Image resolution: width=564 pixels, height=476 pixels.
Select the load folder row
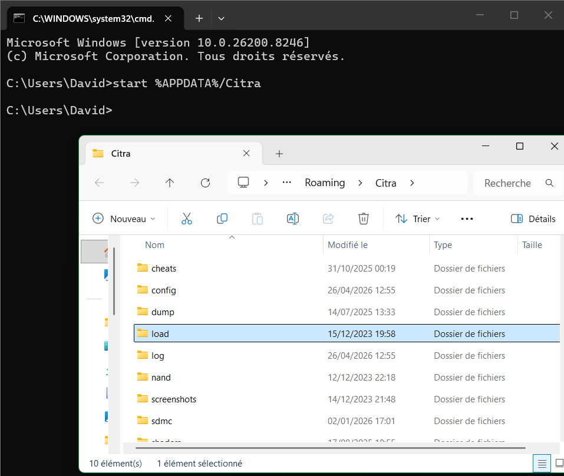pos(347,333)
